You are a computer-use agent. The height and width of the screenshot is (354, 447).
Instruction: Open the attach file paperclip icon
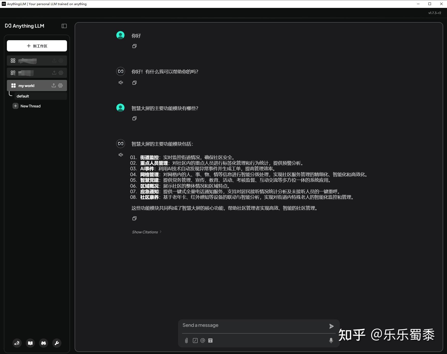click(x=186, y=341)
